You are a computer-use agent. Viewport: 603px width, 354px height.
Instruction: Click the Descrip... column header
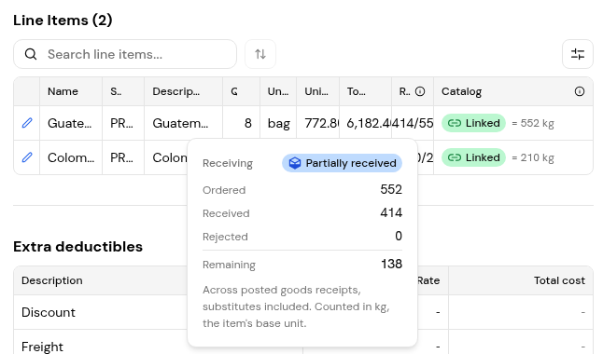click(x=184, y=91)
